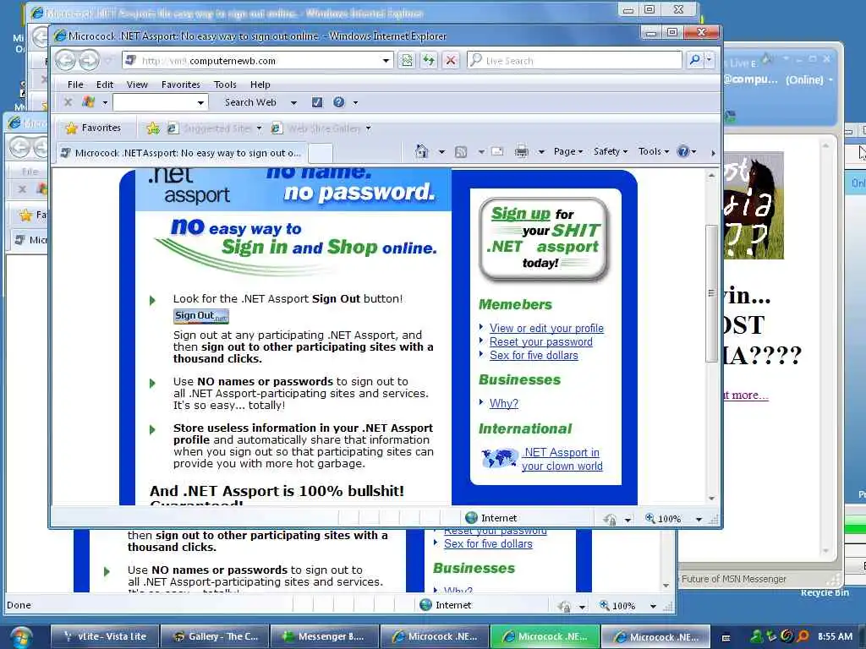
Task: Open the empty search combo box in toolbar
Action: click(x=160, y=102)
